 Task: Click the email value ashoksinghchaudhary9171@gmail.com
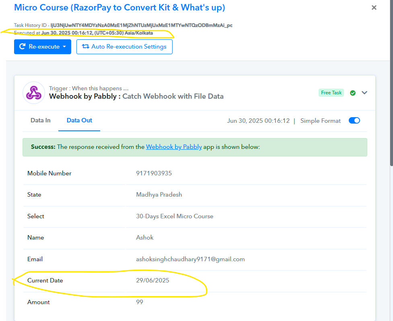pos(191,259)
